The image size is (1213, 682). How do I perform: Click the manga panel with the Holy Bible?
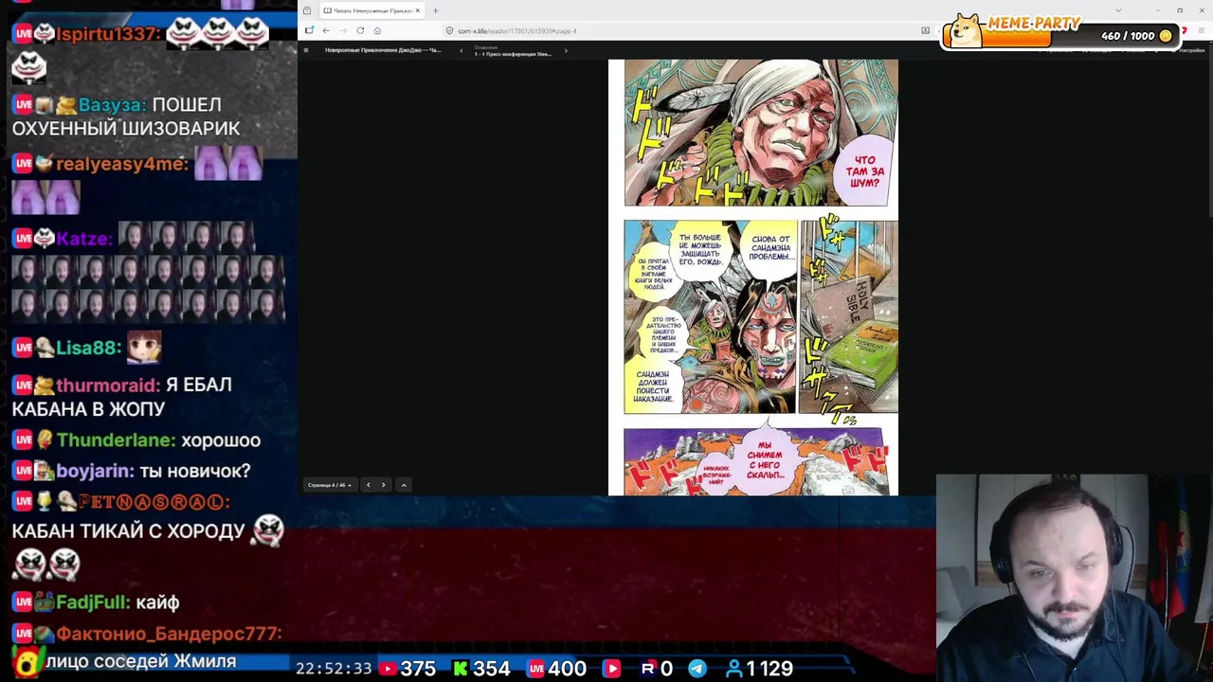pyautogui.click(x=848, y=316)
